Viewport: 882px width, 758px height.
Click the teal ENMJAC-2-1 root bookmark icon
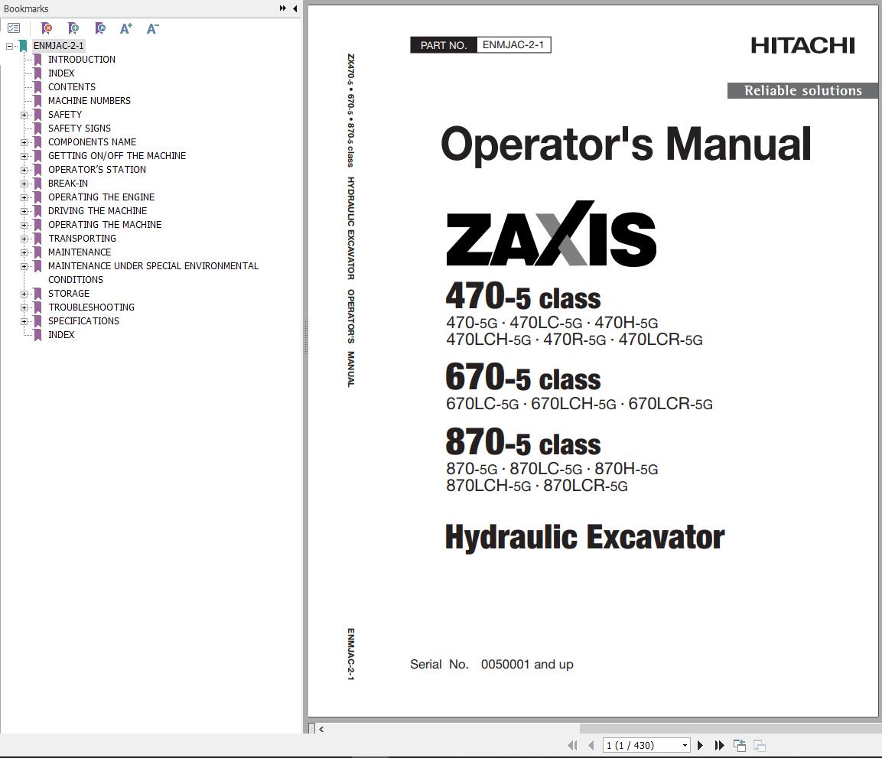pyautogui.click(x=23, y=46)
